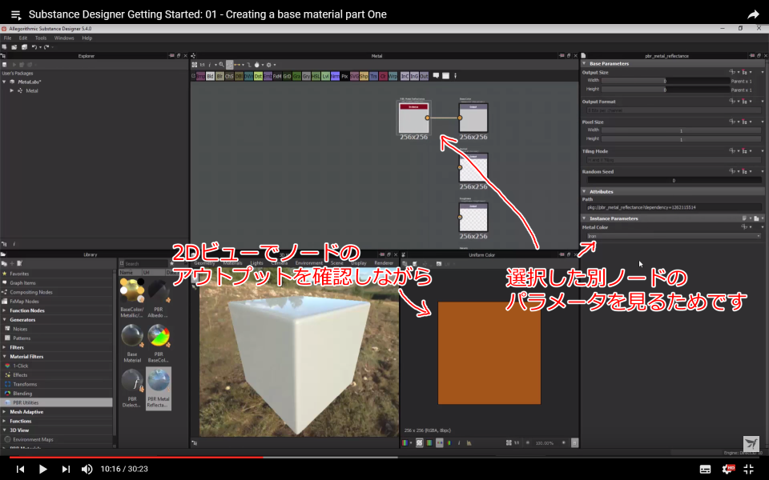Click the share arrow on the video player
The image size is (769, 480).
[752, 14]
